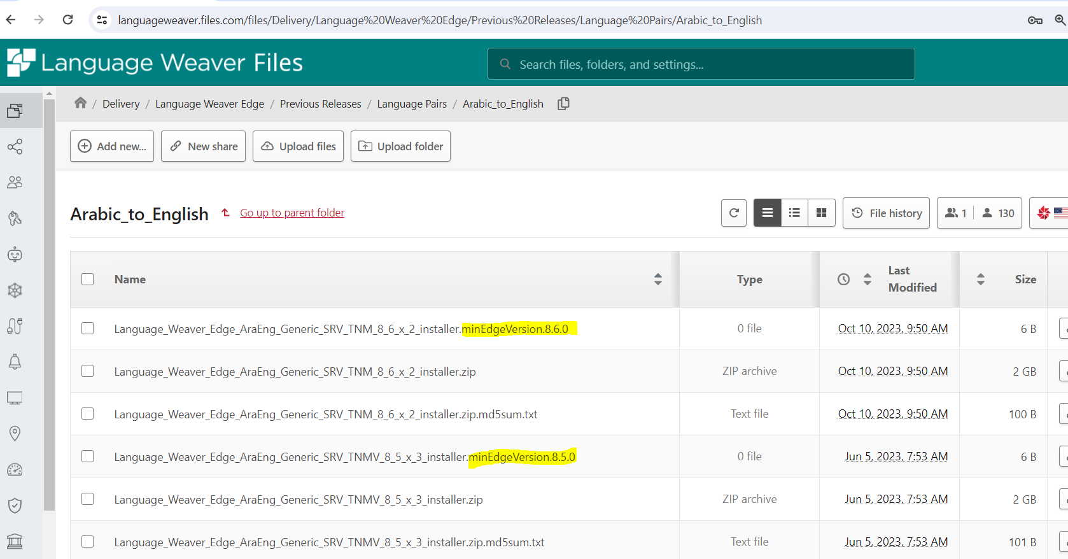The width and height of the screenshot is (1068, 559).
Task: Open the monitor icon in the sidebar
Action: (x=15, y=398)
